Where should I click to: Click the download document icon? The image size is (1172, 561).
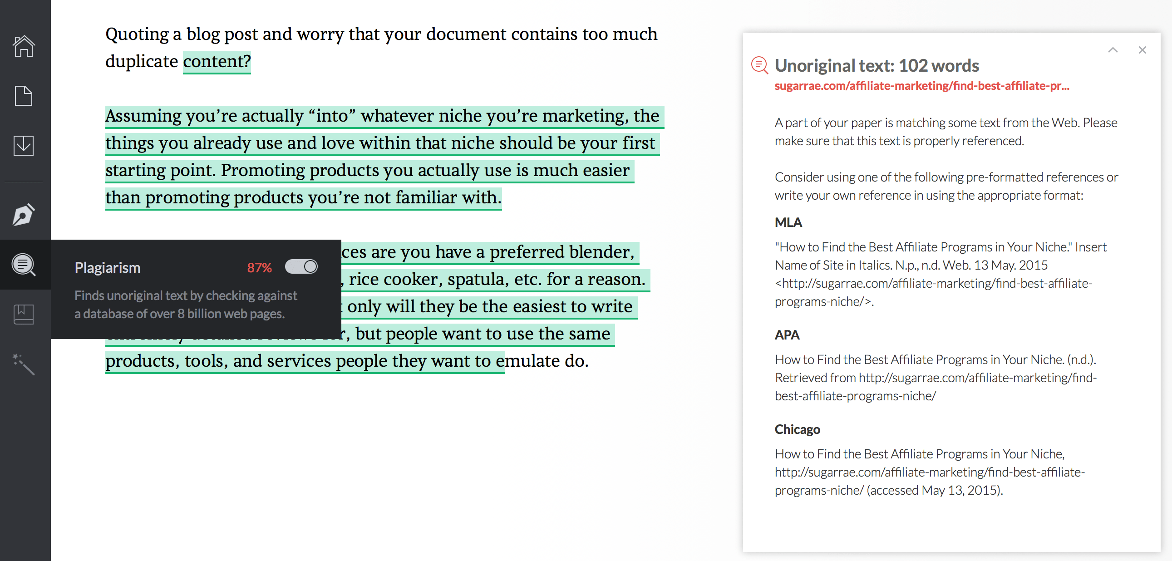(x=24, y=146)
